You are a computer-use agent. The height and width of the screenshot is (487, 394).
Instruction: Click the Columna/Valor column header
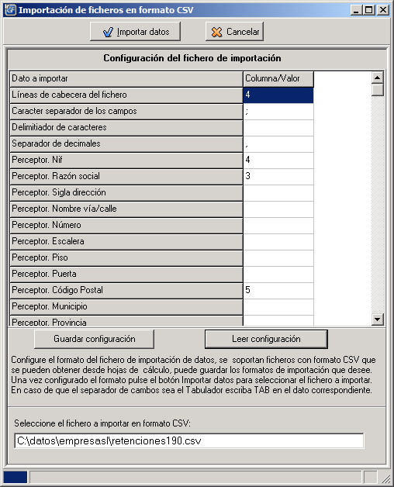click(278, 79)
